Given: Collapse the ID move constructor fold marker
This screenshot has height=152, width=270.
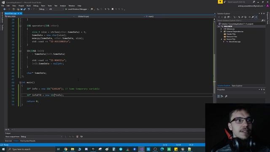Looking at the screenshot, I should click(x=20, y=51).
